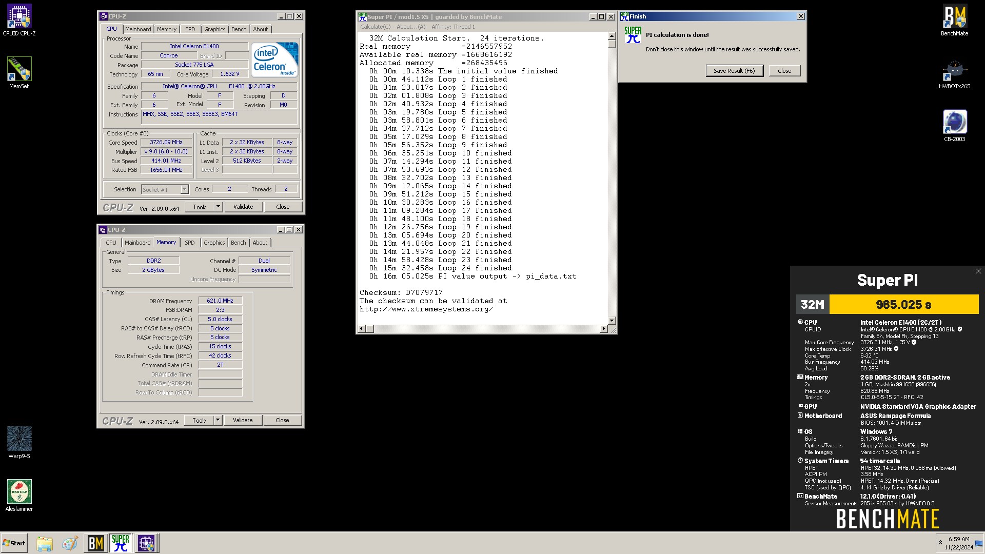The width and height of the screenshot is (985, 554).
Task: Open Aleslammer desktop icon
Action: click(x=19, y=495)
